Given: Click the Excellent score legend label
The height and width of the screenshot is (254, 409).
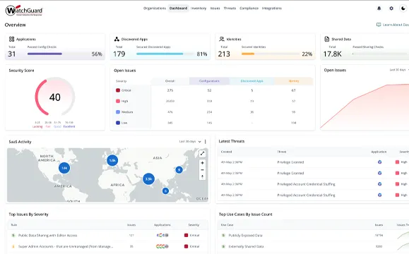Looking at the screenshot, I should click(69, 126).
